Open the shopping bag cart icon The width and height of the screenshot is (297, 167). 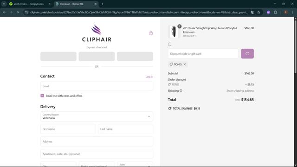coord(150,33)
